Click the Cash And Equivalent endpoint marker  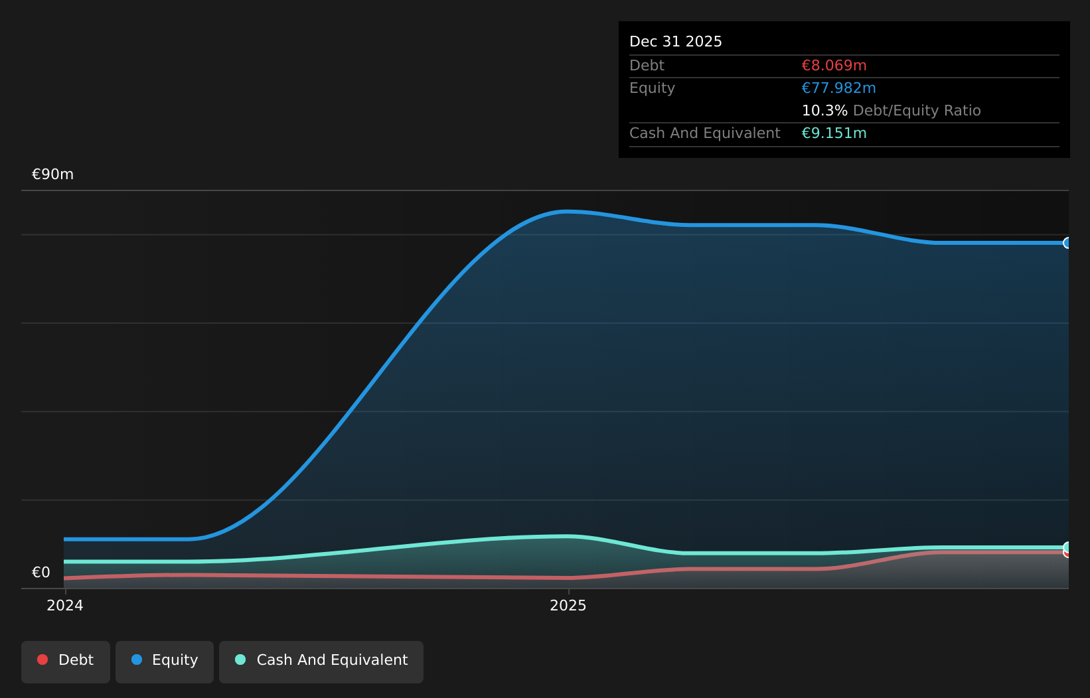pyautogui.click(x=1067, y=548)
